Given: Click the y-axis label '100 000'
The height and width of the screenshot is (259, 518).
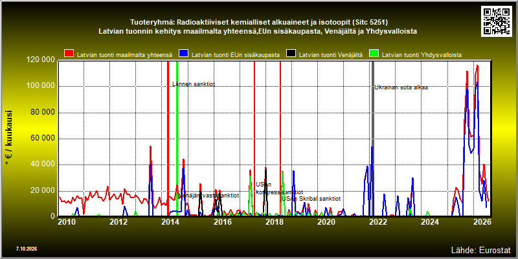Looking at the screenshot, I should tap(40, 86).
